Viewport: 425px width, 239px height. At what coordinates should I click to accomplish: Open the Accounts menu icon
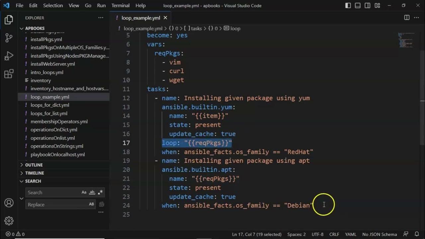point(9,203)
